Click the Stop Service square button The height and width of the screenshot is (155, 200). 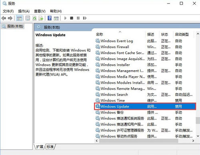72,18
